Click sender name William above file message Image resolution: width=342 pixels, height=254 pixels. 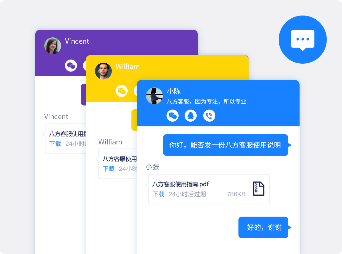(110, 142)
